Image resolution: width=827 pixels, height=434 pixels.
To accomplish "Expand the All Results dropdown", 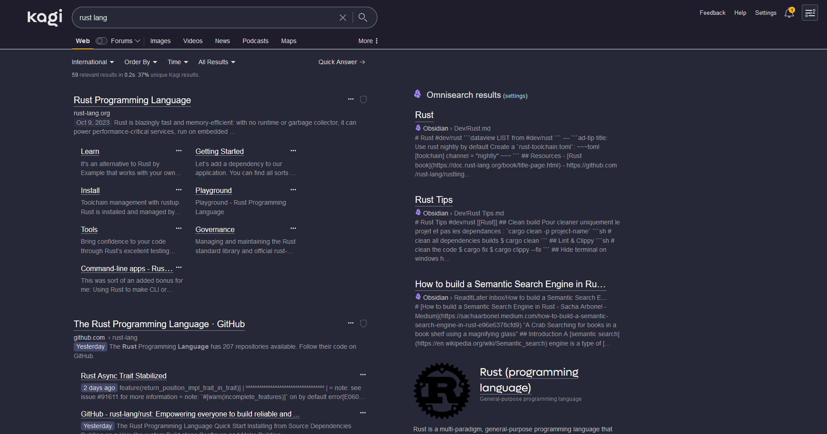I will click(217, 62).
